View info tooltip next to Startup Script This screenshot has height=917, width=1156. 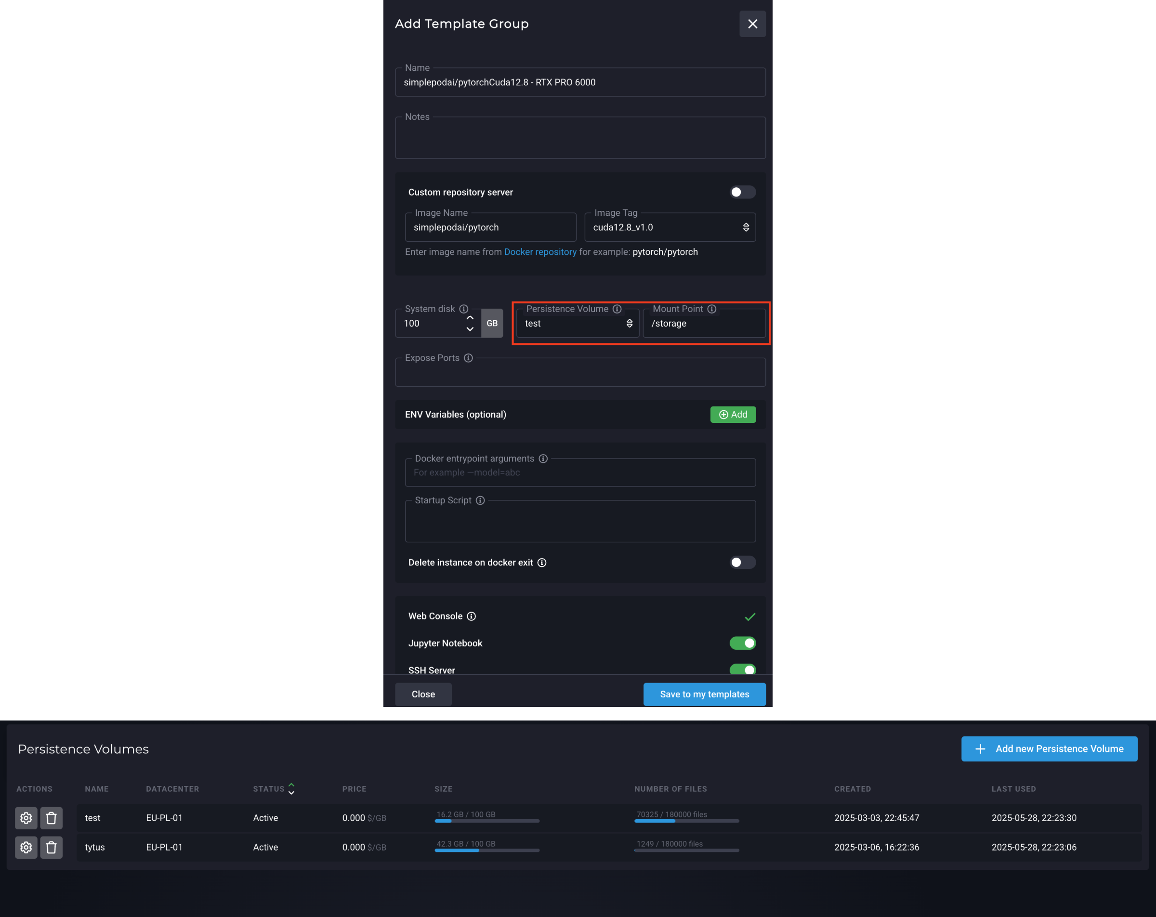click(x=480, y=500)
